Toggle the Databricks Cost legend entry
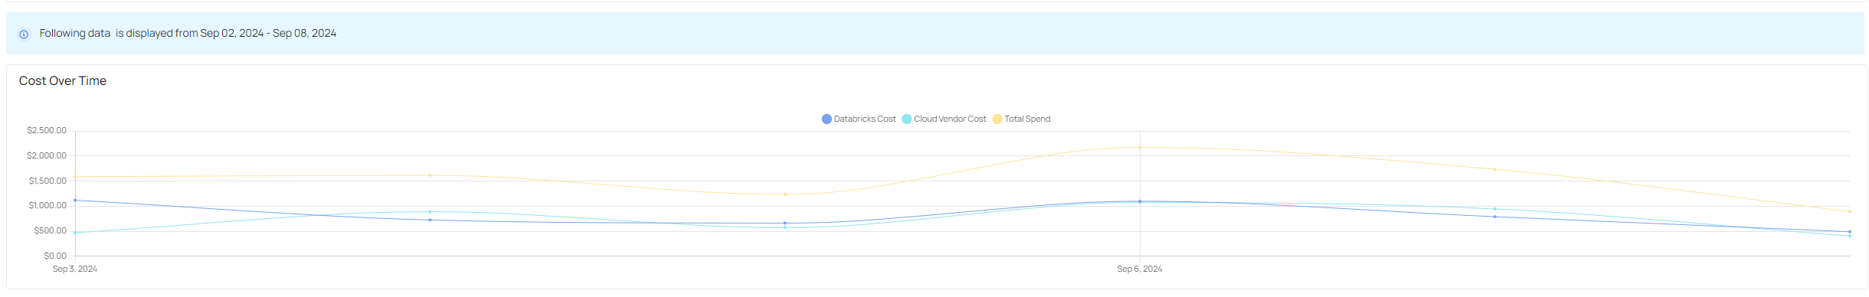This screenshot has width=1869, height=297. pos(859,119)
